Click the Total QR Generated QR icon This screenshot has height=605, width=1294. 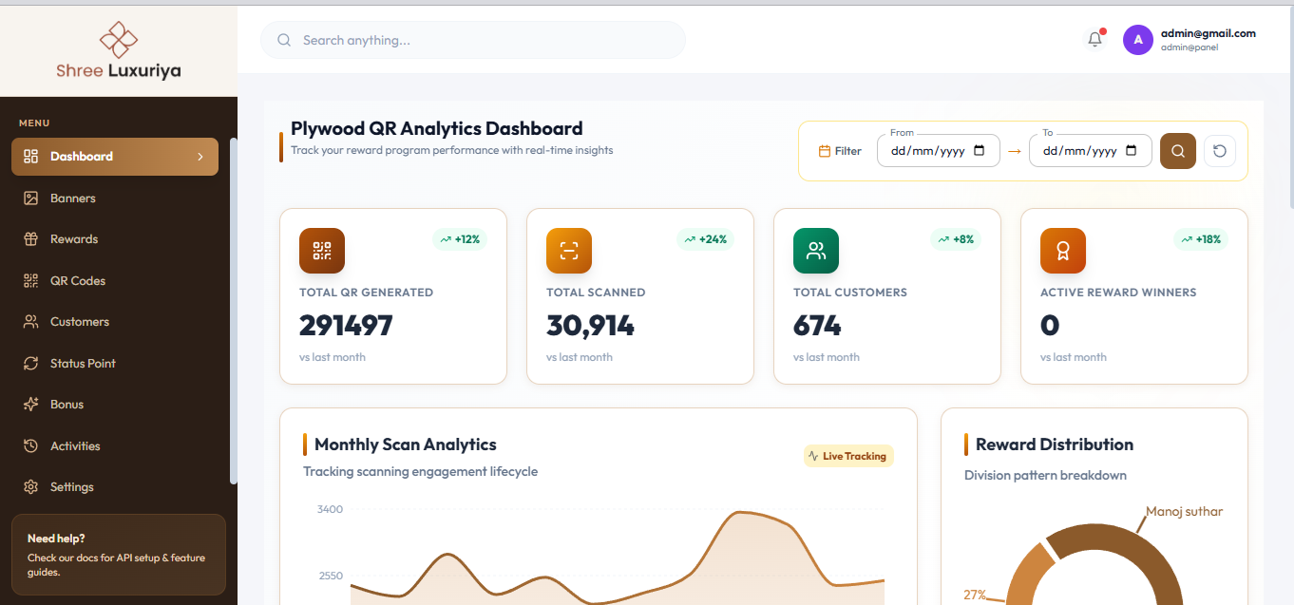(x=322, y=251)
